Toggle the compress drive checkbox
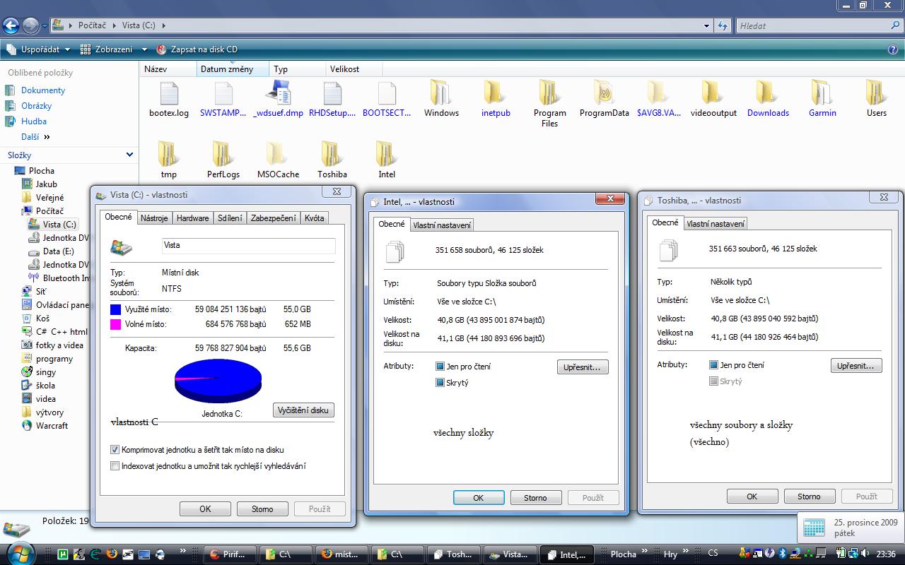Screen dimensions: 905x565 [x=115, y=450]
